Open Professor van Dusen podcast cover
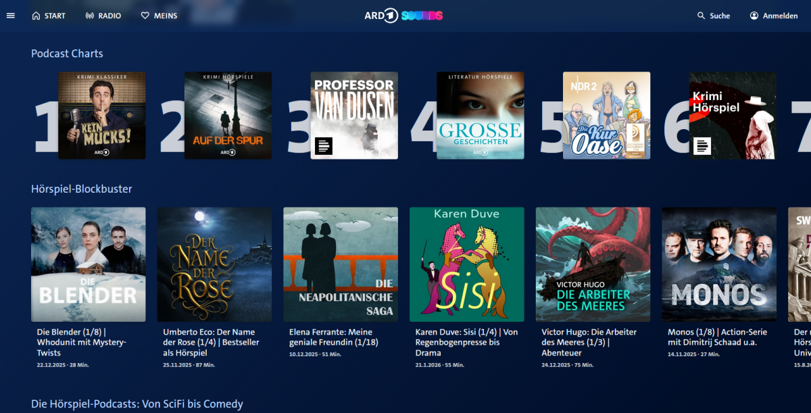 tap(354, 116)
